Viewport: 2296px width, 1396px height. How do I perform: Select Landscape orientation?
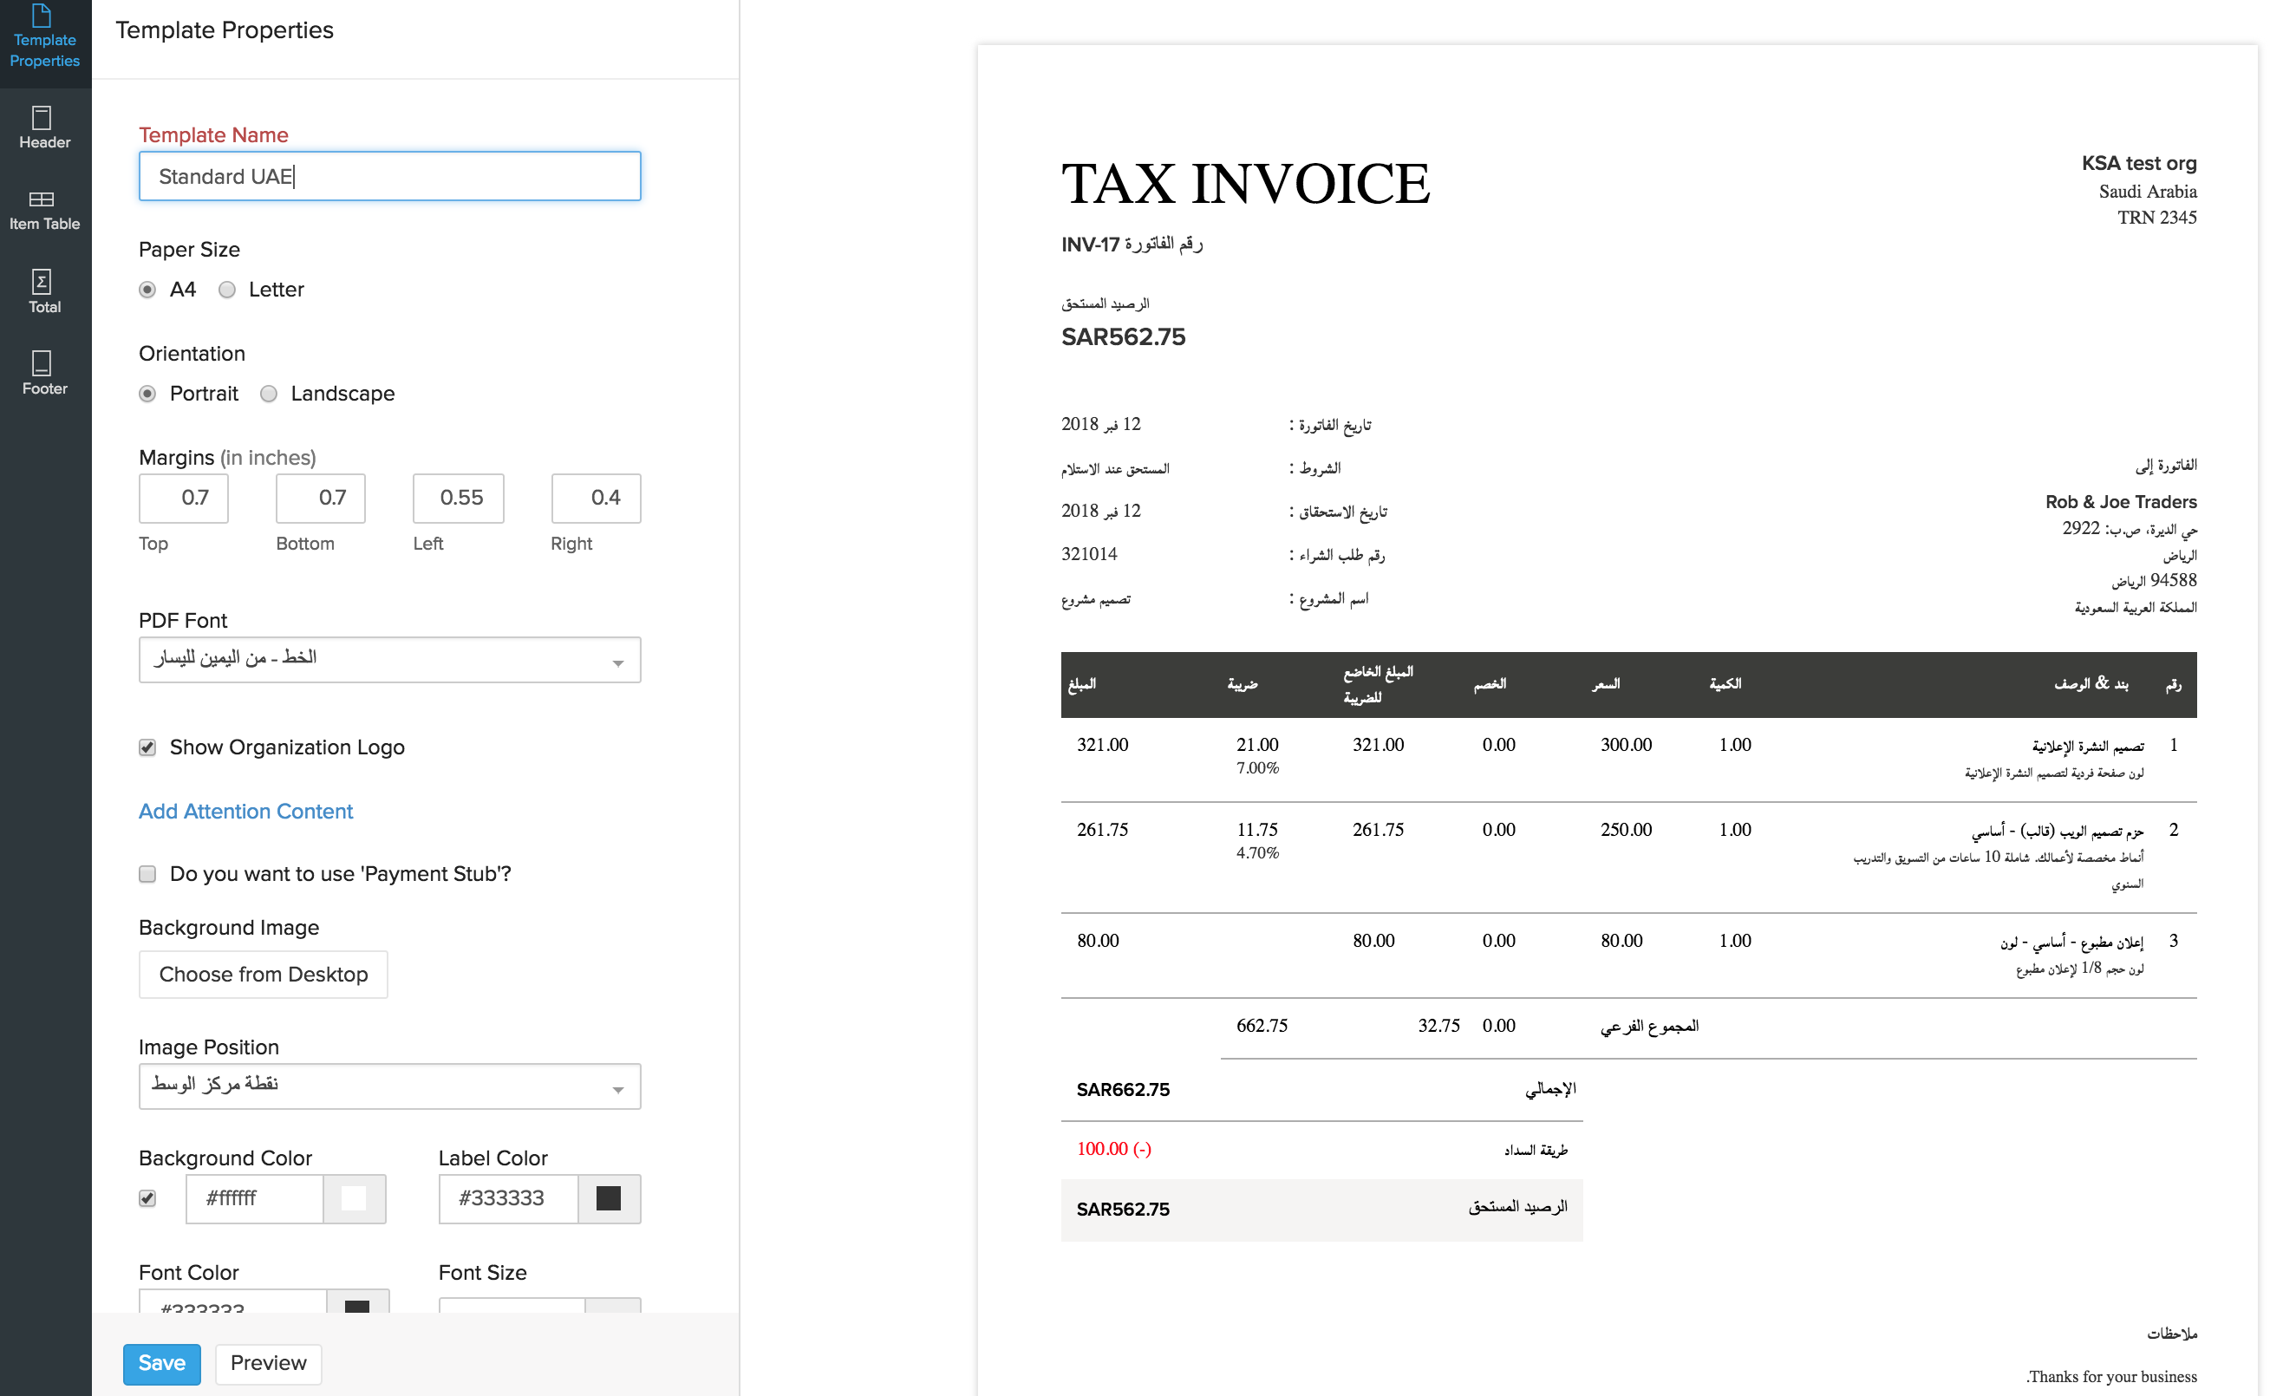coord(270,394)
